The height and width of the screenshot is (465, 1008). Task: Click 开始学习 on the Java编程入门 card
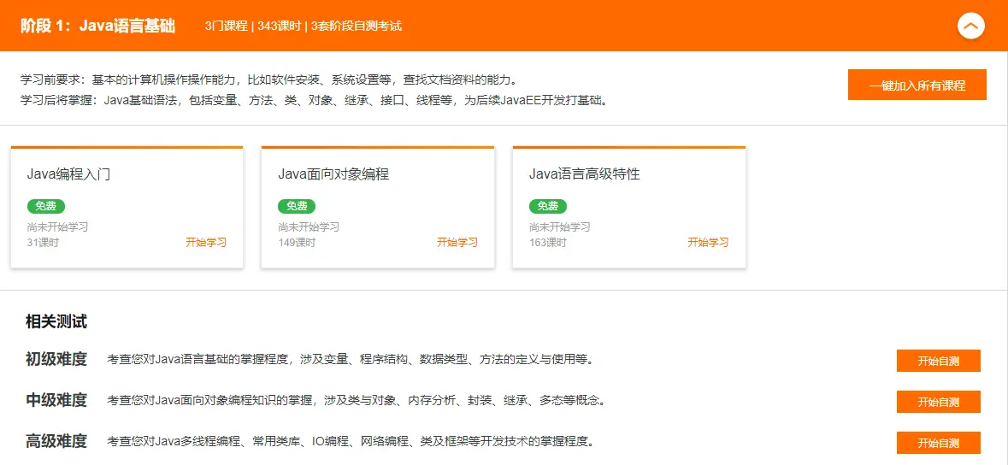click(206, 243)
